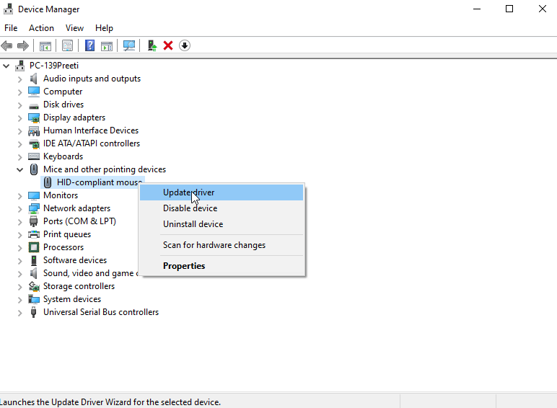The height and width of the screenshot is (408, 557).
Task: Expand the Software devices arrow
Action: pyautogui.click(x=20, y=261)
